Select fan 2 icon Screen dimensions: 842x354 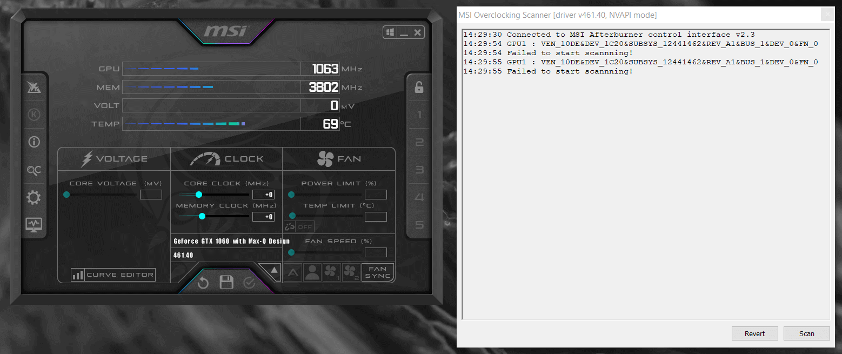tap(350, 272)
